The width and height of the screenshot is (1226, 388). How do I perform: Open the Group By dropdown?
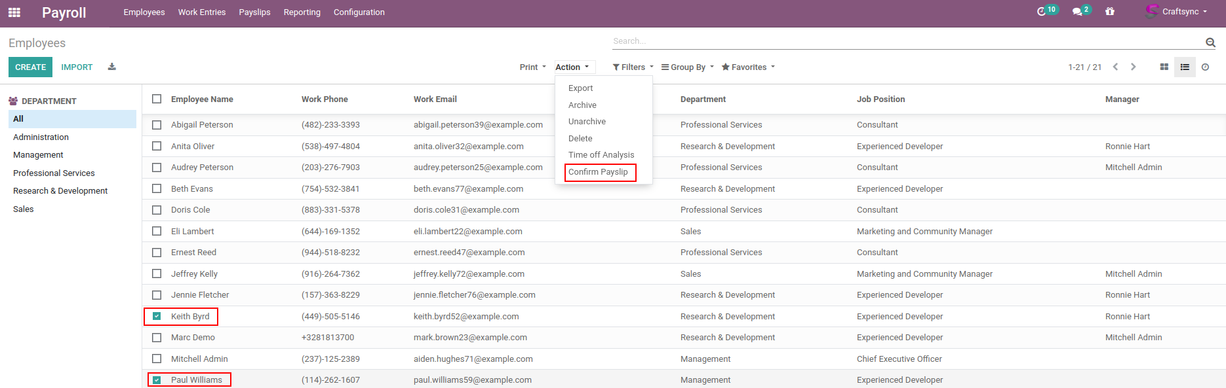tap(687, 67)
